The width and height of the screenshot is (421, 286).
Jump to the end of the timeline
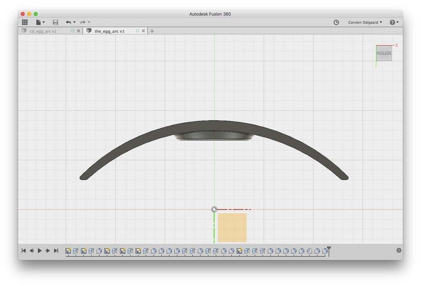56,251
